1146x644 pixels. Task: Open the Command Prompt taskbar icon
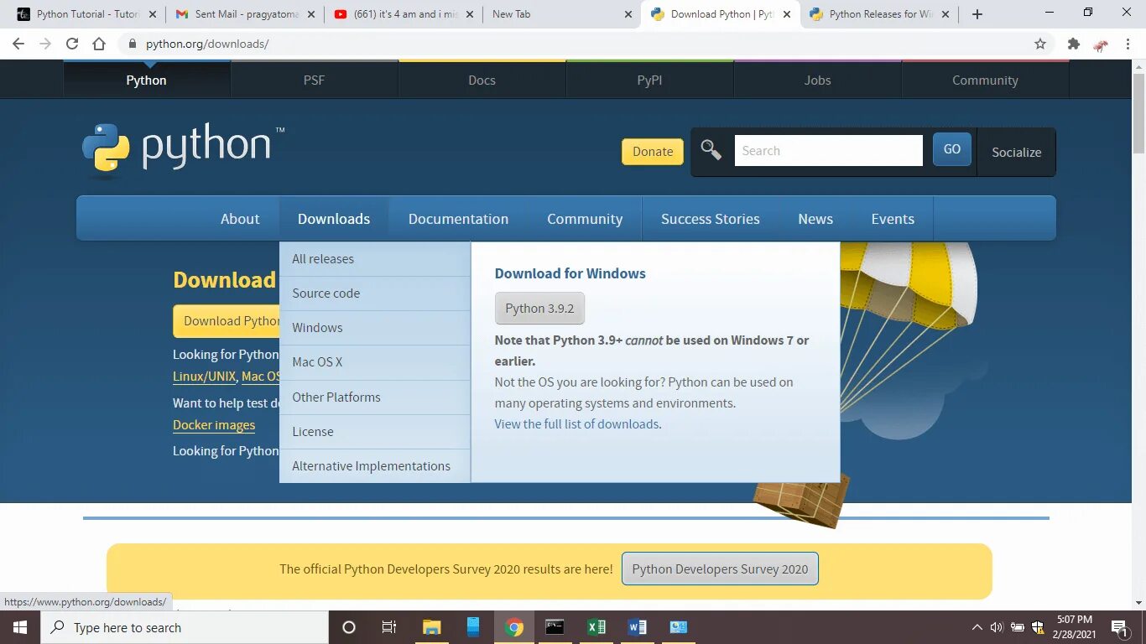(x=555, y=627)
